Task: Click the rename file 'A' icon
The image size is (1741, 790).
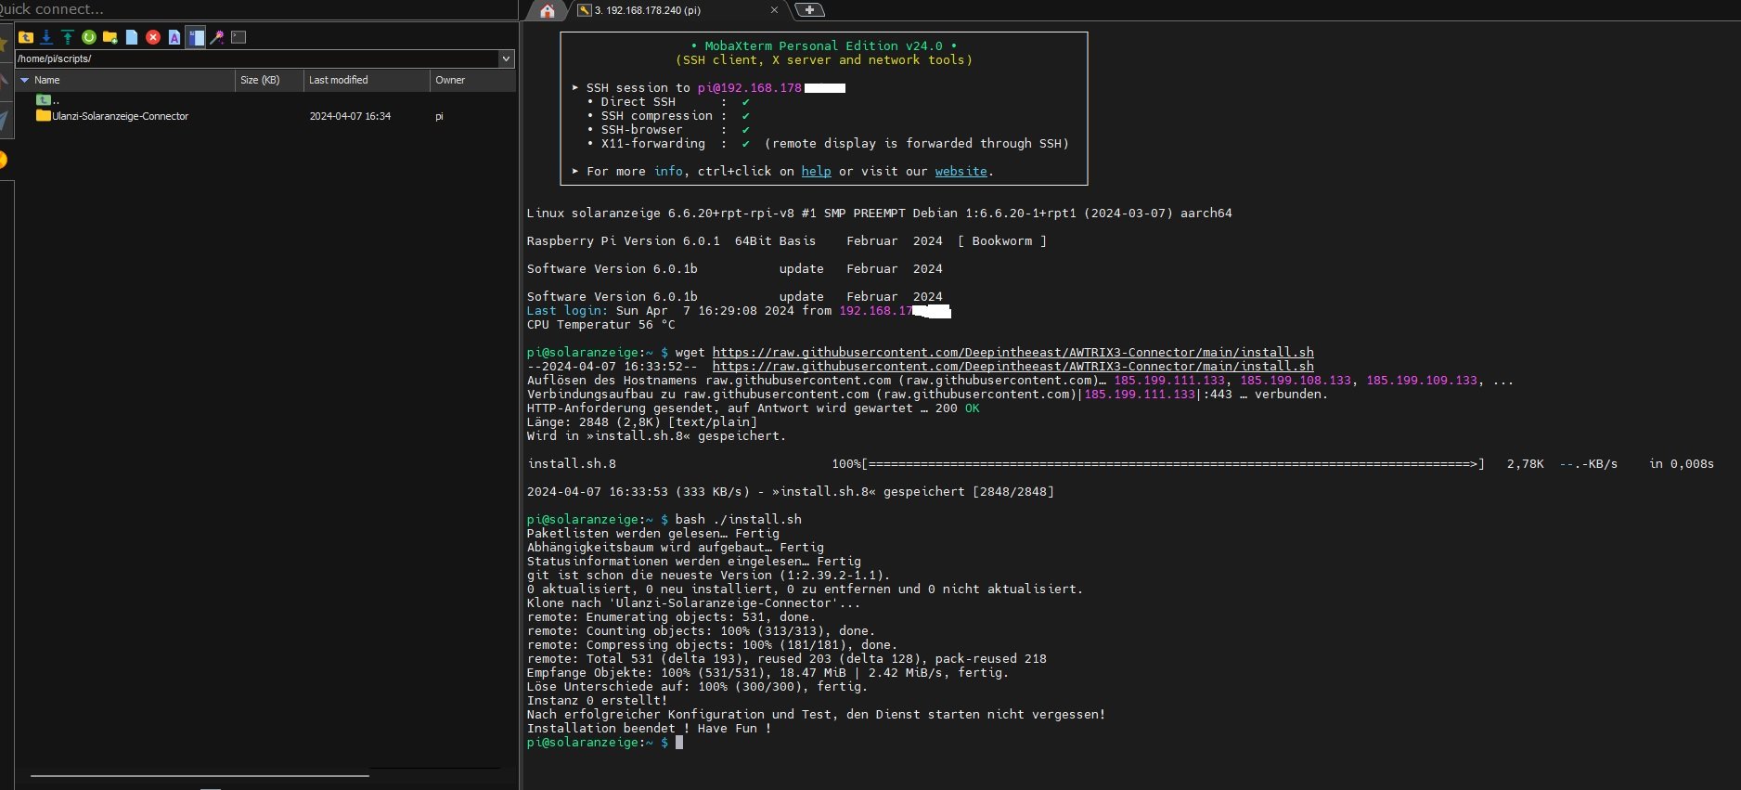Action: click(174, 37)
